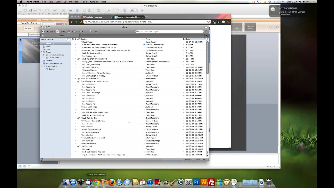This screenshot has width=334, height=188.
Task: Open Photoshop from the Dock
Action: coord(196,182)
